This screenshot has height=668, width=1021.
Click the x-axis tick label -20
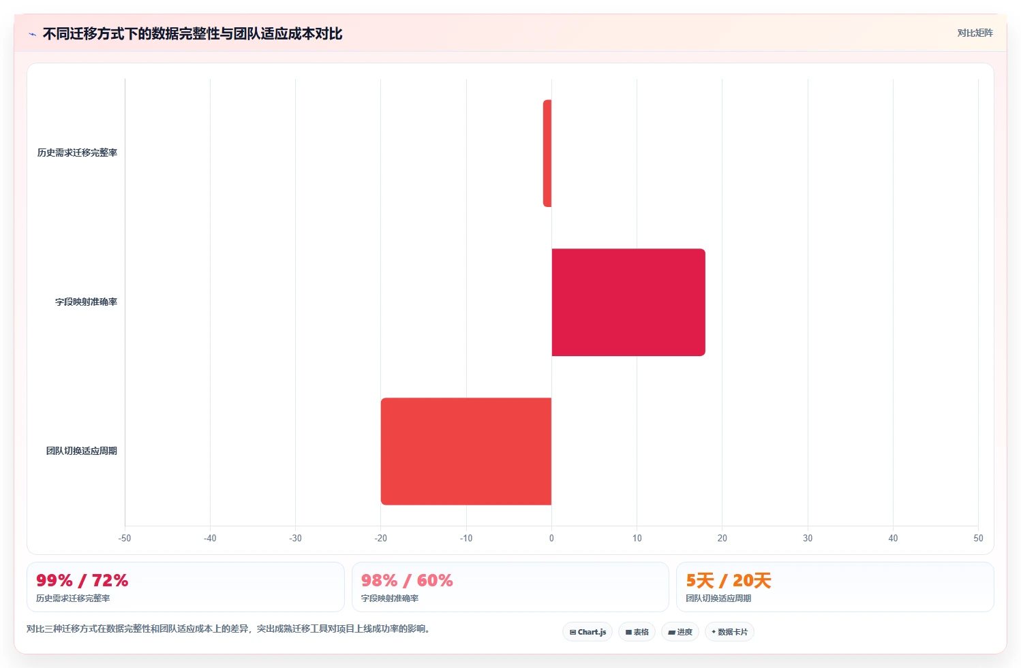[380, 538]
